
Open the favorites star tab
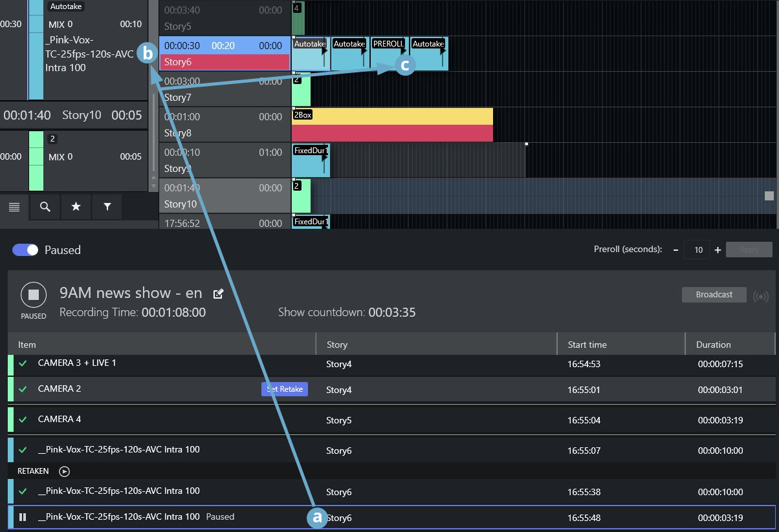(76, 207)
